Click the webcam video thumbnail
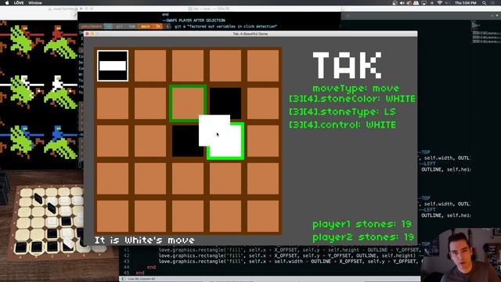 [461, 255]
